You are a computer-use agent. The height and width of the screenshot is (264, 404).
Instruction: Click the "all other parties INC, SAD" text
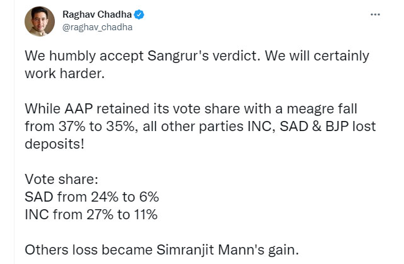pos(226,126)
